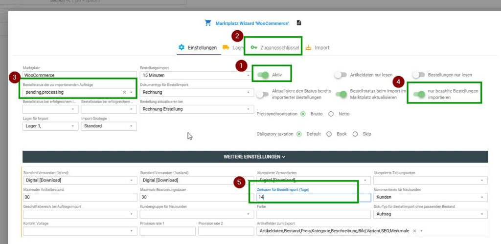501x244 pixels.
Task: Open Akzeptierte Zahlungsarten dropdown
Action: [x=431, y=180]
